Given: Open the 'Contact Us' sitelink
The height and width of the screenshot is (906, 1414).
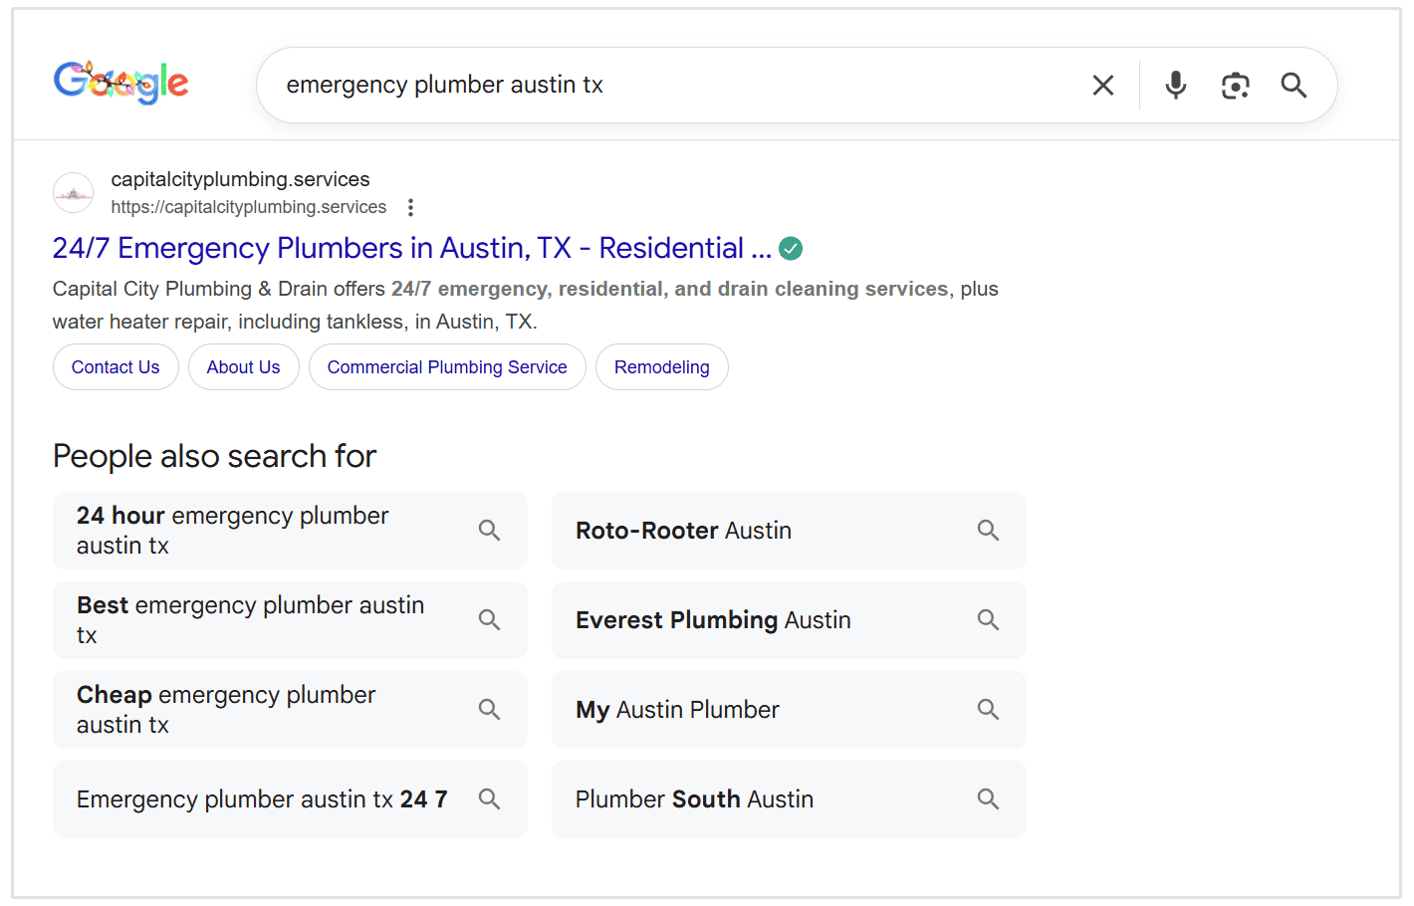Looking at the screenshot, I should 115,366.
